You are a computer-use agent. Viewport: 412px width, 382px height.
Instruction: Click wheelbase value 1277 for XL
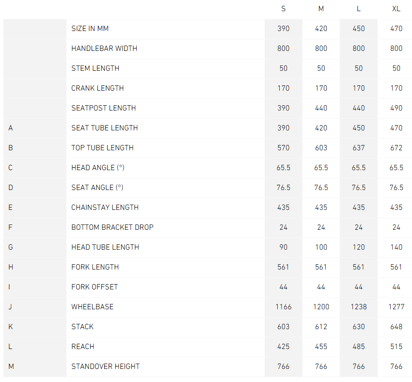(396, 307)
